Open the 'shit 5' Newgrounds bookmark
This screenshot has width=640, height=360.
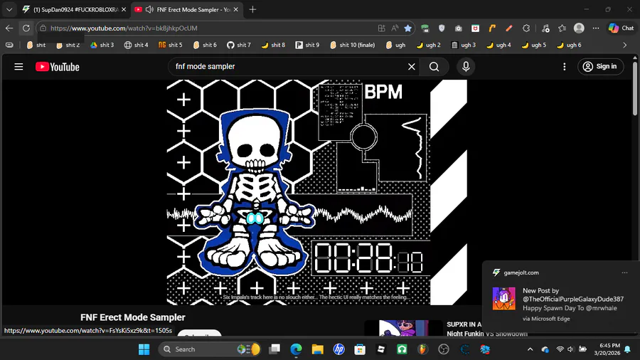coord(171,45)
